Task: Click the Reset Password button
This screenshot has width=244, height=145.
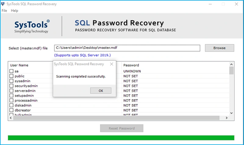Action: 121,128
